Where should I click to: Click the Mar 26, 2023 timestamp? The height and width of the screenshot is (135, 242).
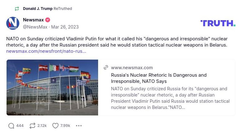(65, 27)
